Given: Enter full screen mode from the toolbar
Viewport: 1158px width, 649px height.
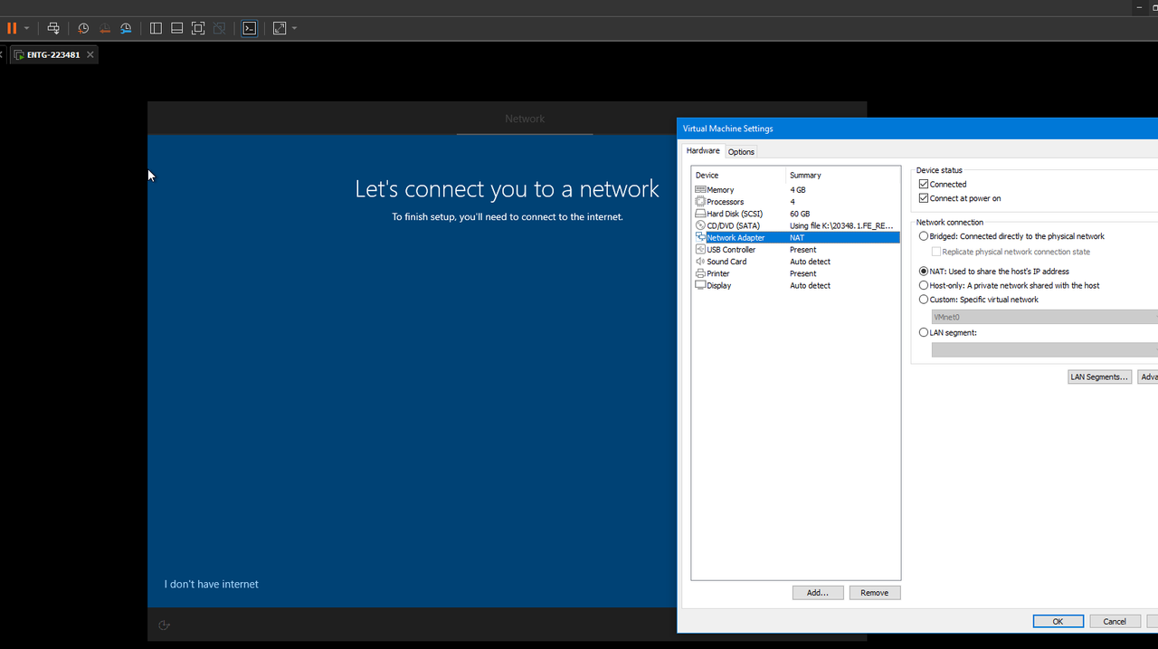Looking at the screenshot, I should pyautogui.click(x=198, y=28).
